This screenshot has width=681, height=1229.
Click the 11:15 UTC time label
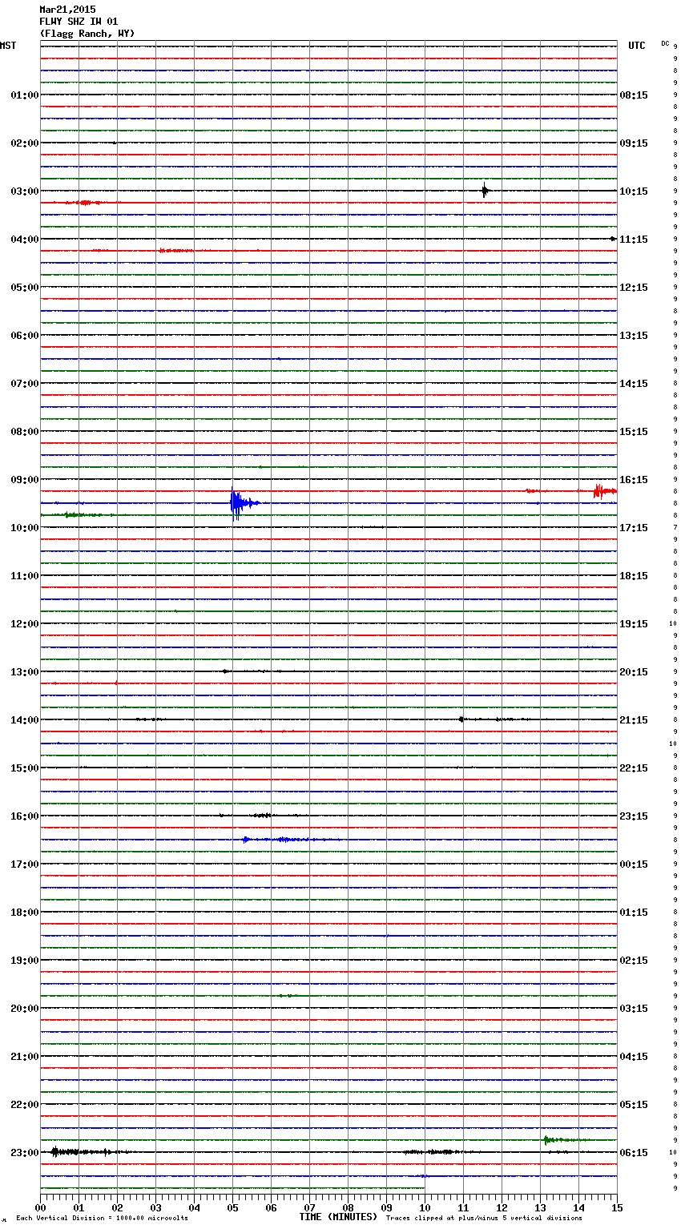[x=634, y=240]
